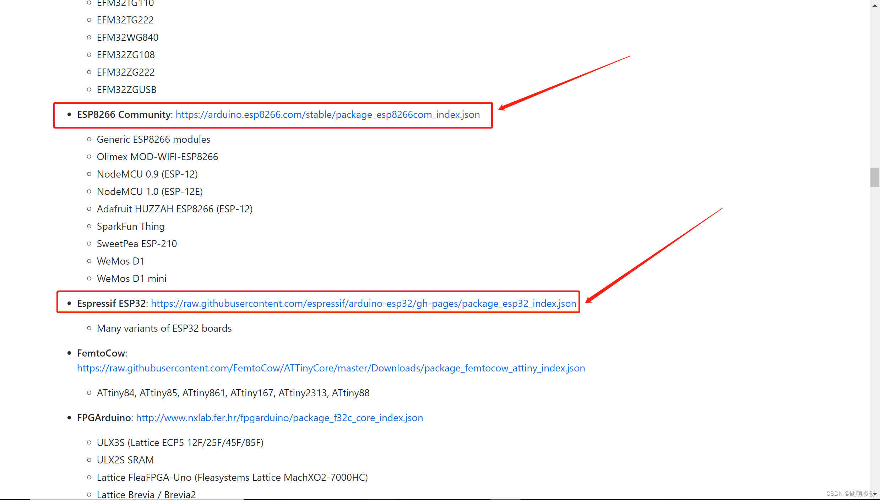The width and height of the screenshot is (880, 500).
Task: Open the FemtoCow ATTinyCore package index link
Action: point(331,368)
